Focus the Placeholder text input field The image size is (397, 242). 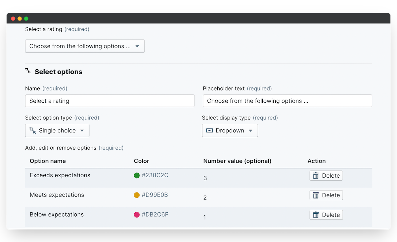287,101
